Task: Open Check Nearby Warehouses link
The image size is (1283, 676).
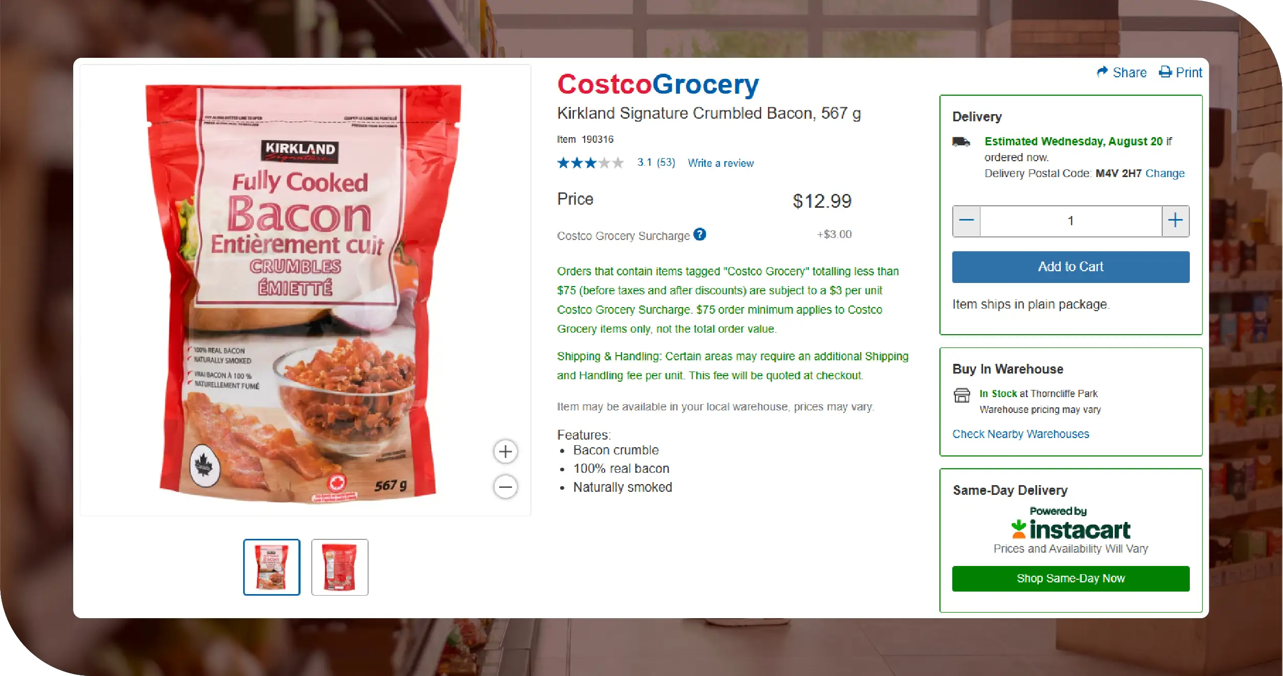Action: click(x=1020, y=434)
